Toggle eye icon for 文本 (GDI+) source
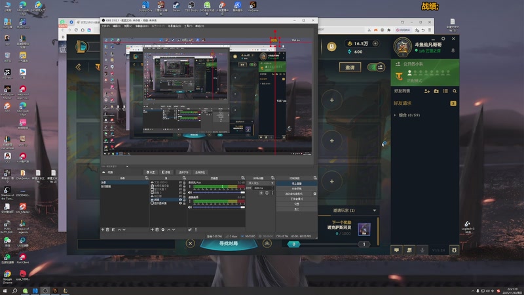The image size is (524, 295). pos(181,182)
